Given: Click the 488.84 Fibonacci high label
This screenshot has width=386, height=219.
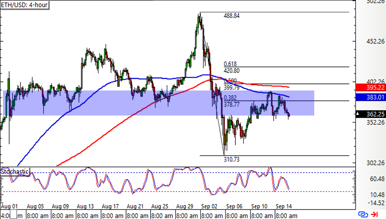Looking at the screenshot, I should [x=232, y=16].
